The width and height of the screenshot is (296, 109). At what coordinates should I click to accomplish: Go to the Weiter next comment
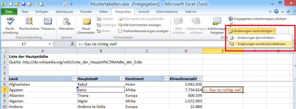(x=103, y=31)
